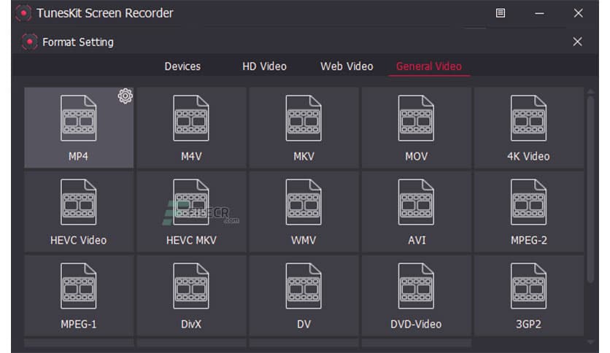Pick the DivX format icon
610x353 pixels.
coord(191,286)
